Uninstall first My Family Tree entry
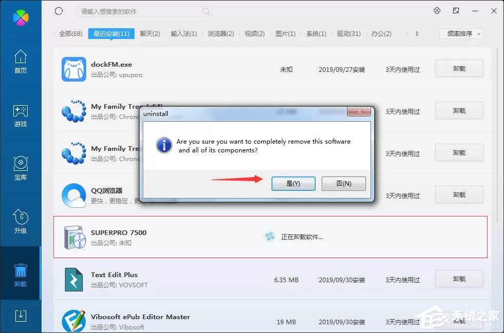 pyautogui.click(x=459, y=110)
